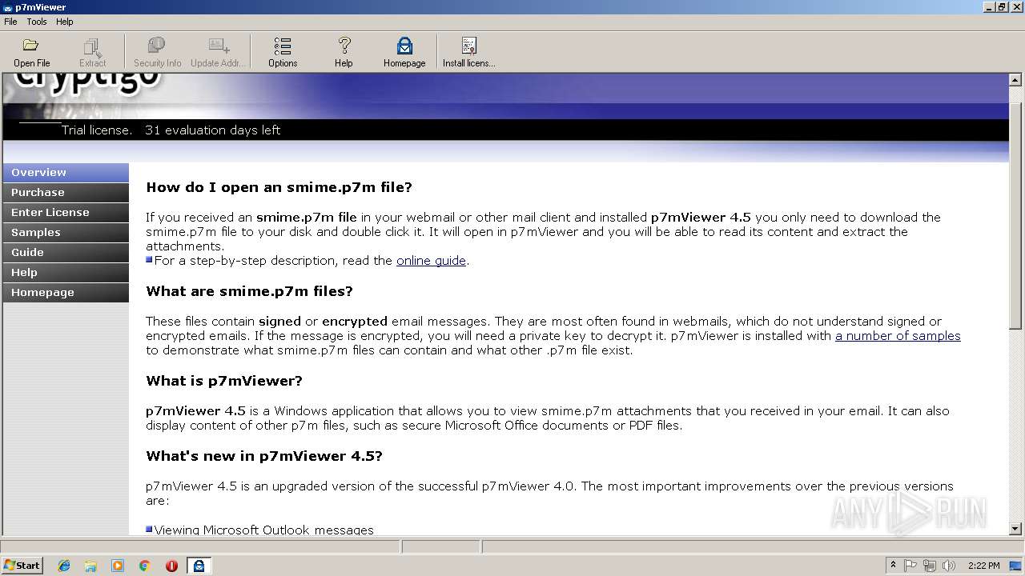The height and width of the screenshot is (576, 1025).
Task: Click the Show desktop button at taskbar end
Action: tap(1016, 566)
